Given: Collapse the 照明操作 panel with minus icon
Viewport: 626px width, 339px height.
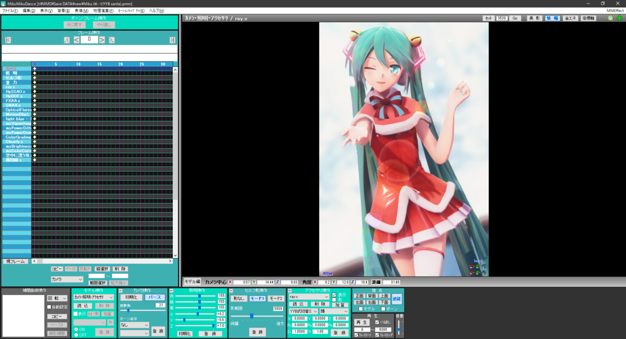Looking at the screenshot, I should click(172, 290).
